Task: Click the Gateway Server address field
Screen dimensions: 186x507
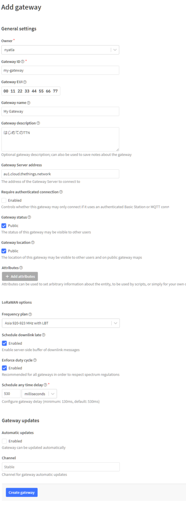Action: tap(60, 174)
